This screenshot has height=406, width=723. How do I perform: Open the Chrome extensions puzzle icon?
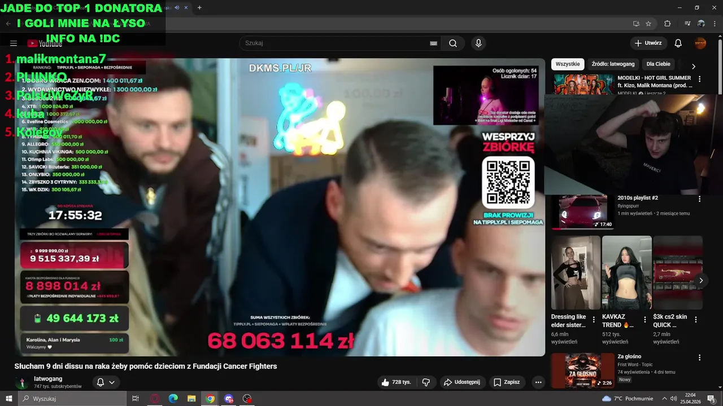click(668, 24)
